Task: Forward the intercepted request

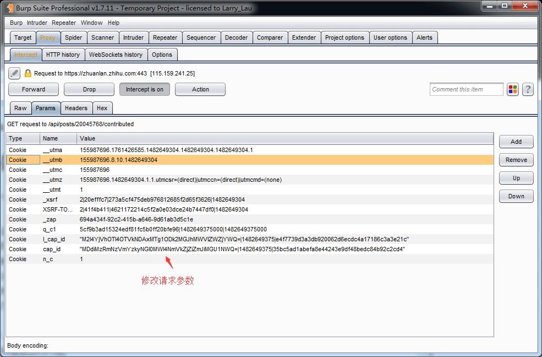Action: [x=34, y=89]
